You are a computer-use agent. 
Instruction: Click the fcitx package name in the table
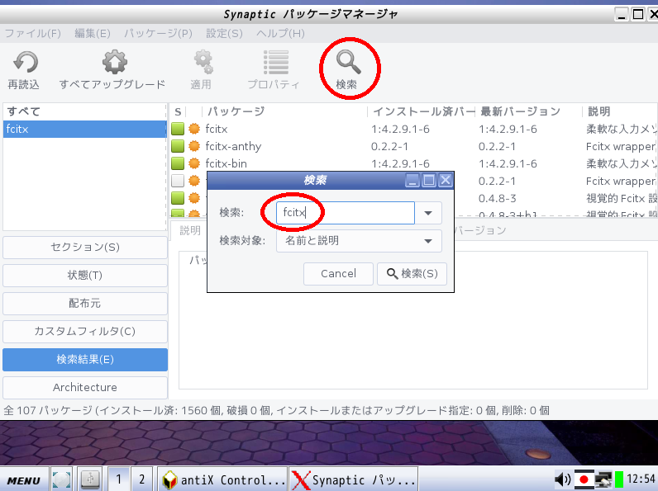coord(217,129)
